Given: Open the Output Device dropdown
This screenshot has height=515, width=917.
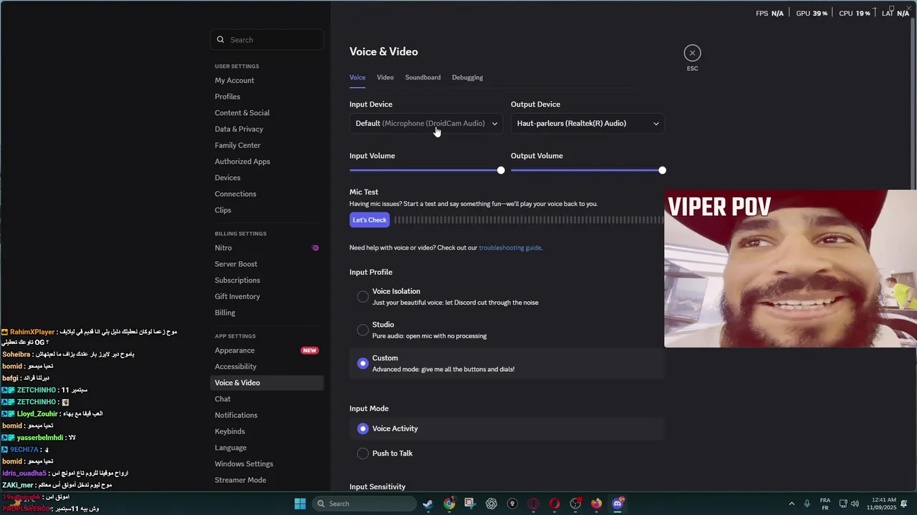Looking at the screenshot, I should tap(587, 124).
